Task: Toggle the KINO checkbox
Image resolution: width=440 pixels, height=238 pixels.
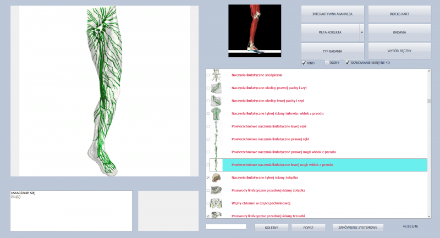Action: coord(304,63)
